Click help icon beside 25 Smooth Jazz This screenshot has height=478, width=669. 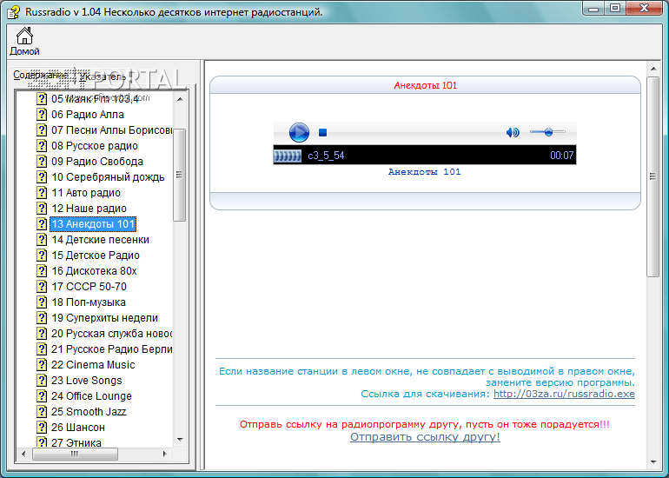[42, 412]
